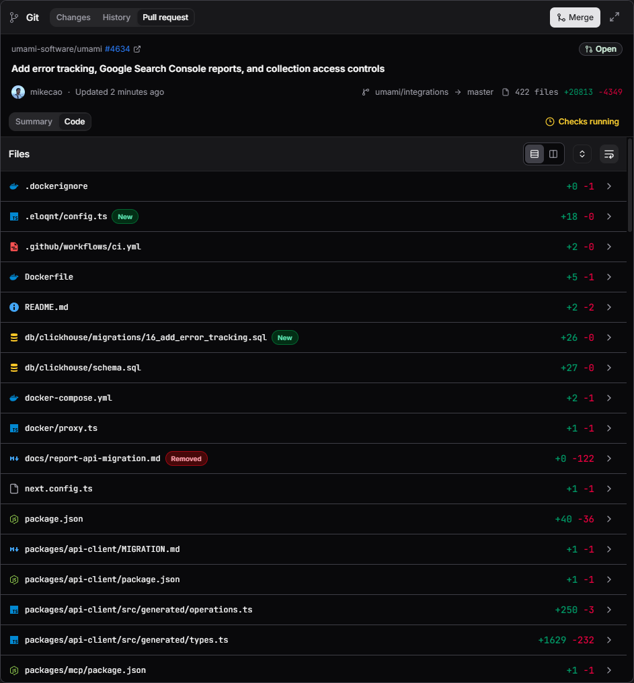Click the Open status badge

click(x=600, y=49)
